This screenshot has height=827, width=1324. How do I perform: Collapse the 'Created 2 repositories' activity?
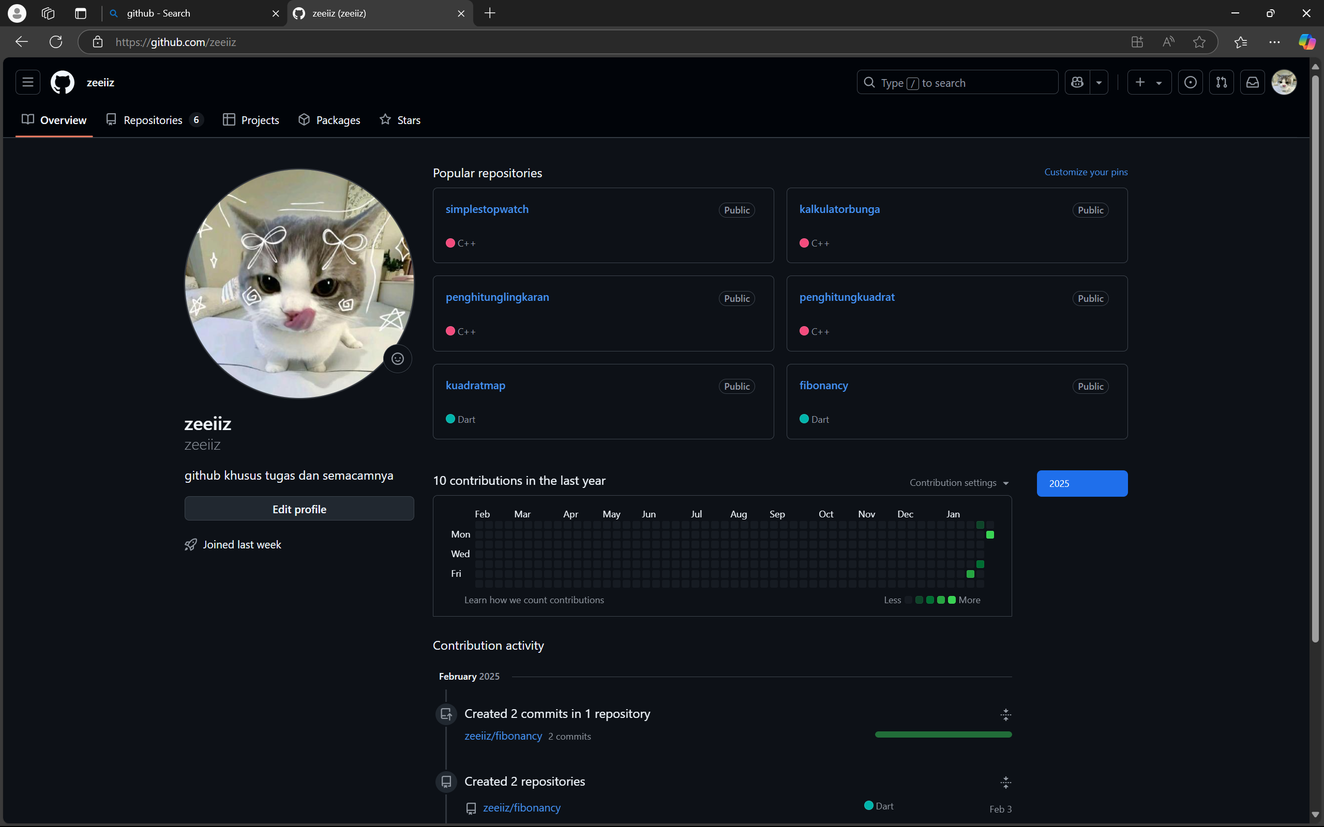click(x=1005, y=782)
